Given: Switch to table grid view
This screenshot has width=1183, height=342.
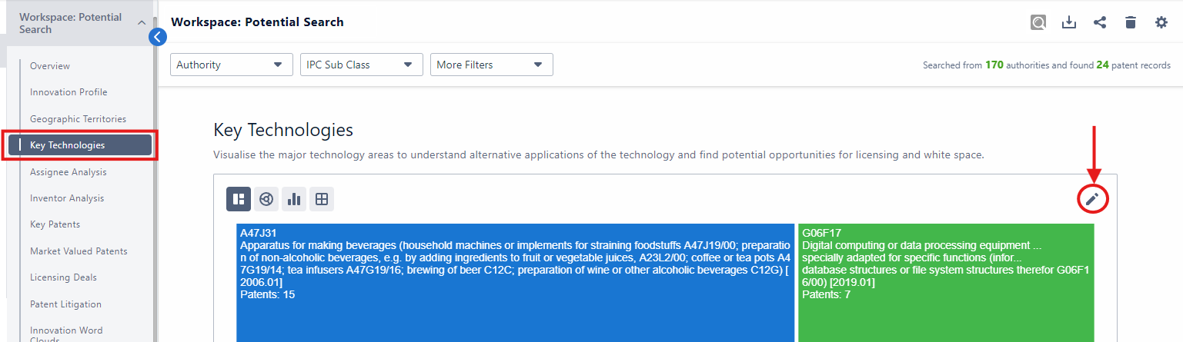Looking at the screenshot, I should (x=322, y=199).
